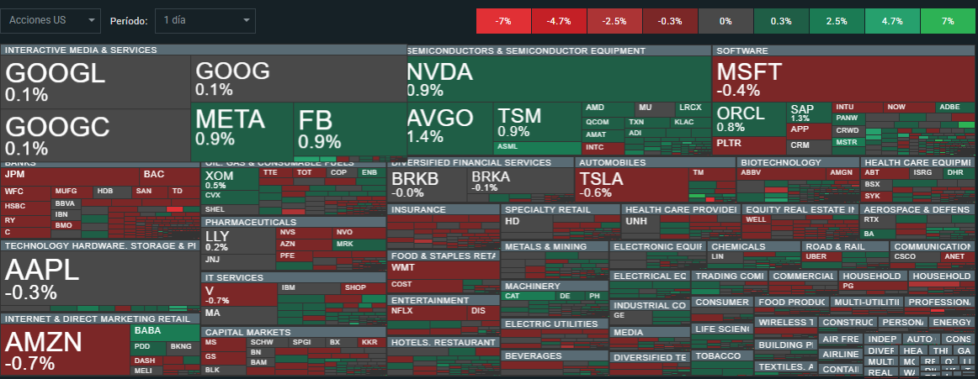
Task: Click the FB 0.9% tile
Action: [x=350, y=129]
